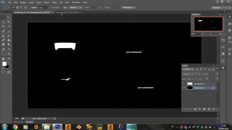Select the Healing Brush tool

(x=3, y=31)
